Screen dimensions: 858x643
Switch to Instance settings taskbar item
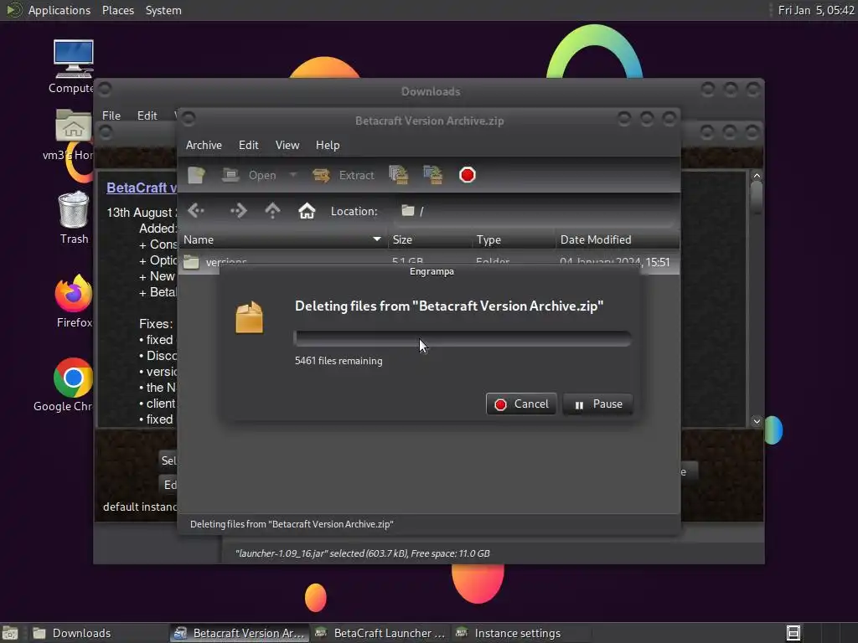point(521,633)
